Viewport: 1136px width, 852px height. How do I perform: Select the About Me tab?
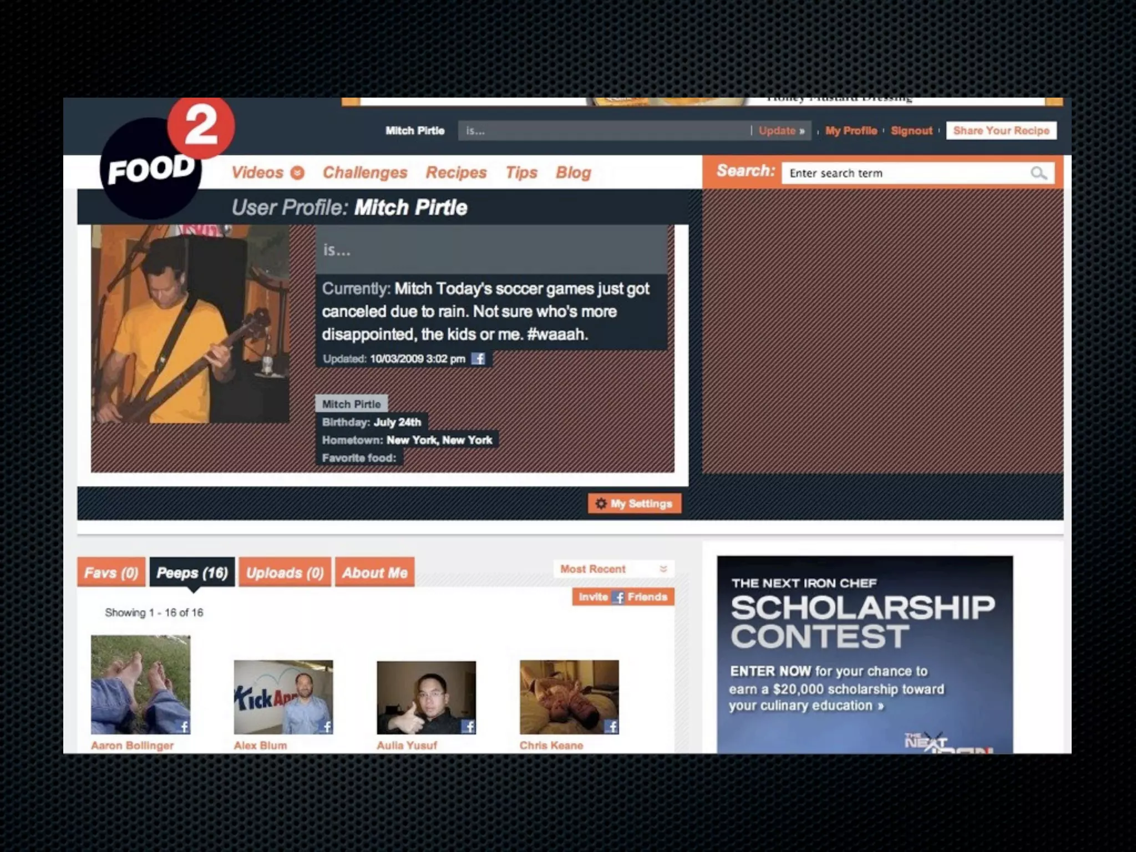(375, 572)
